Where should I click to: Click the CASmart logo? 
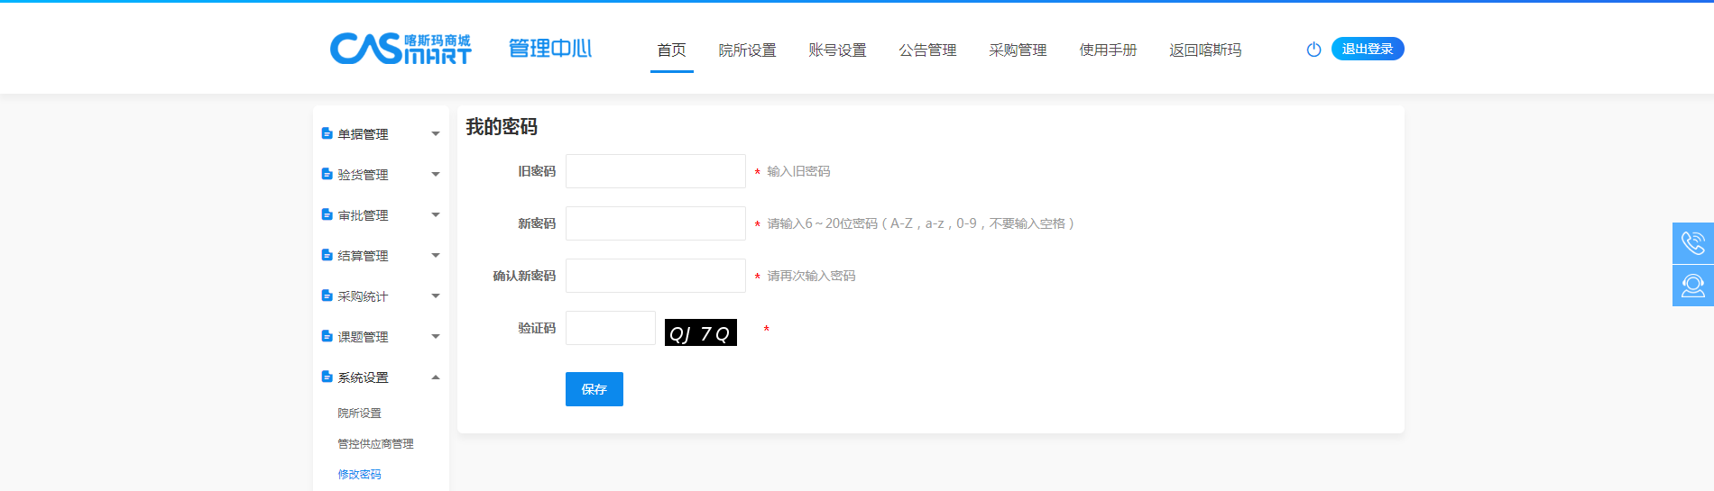coord(400,49)
